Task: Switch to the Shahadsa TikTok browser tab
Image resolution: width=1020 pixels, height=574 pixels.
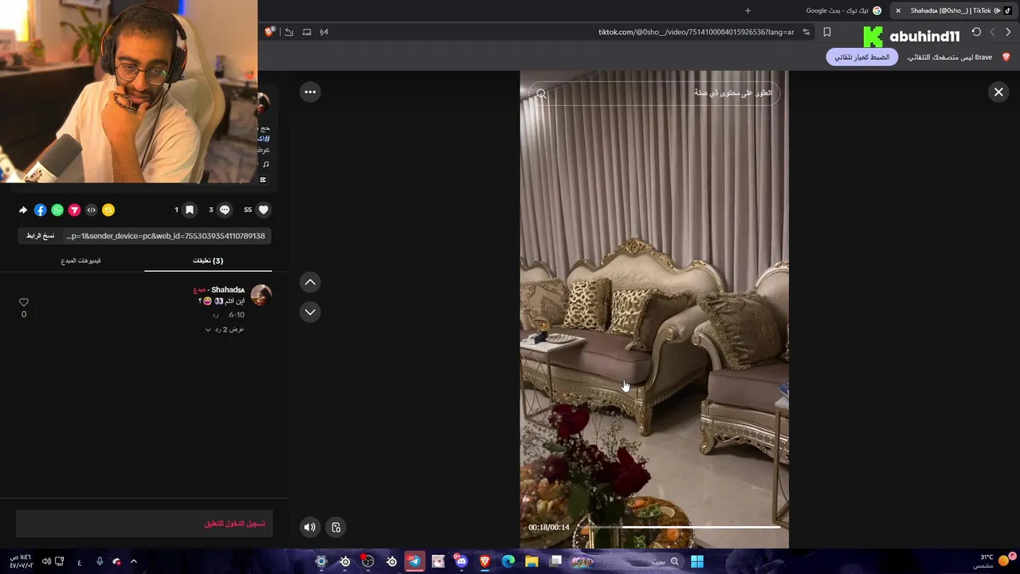Action: (x=952, y=10)
